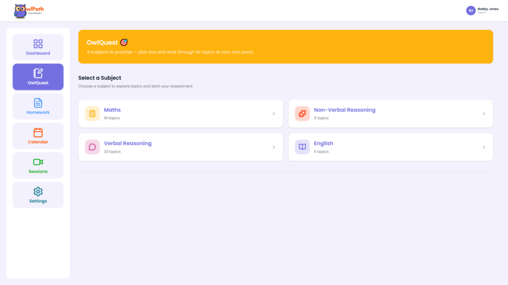Click the '33 topics' text
This screenshot has height=285, width=508.
[112, 151]
